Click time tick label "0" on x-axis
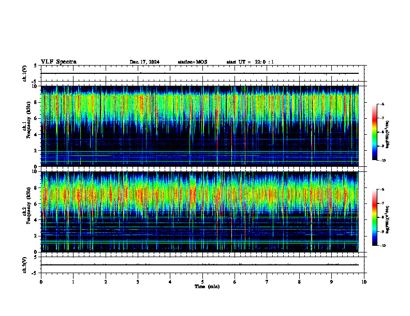The height and width of the screenshot is (316, 410). coord(41,282)
